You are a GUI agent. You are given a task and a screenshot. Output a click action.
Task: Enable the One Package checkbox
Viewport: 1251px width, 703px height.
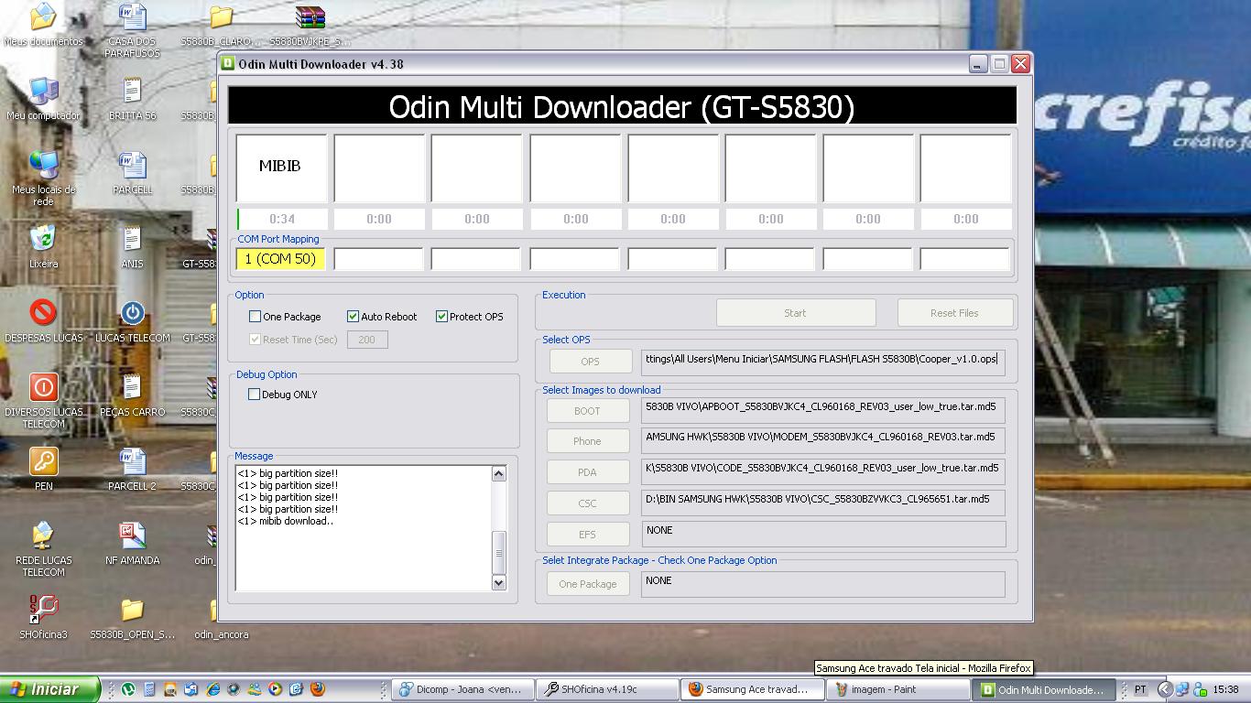point(256,317)
